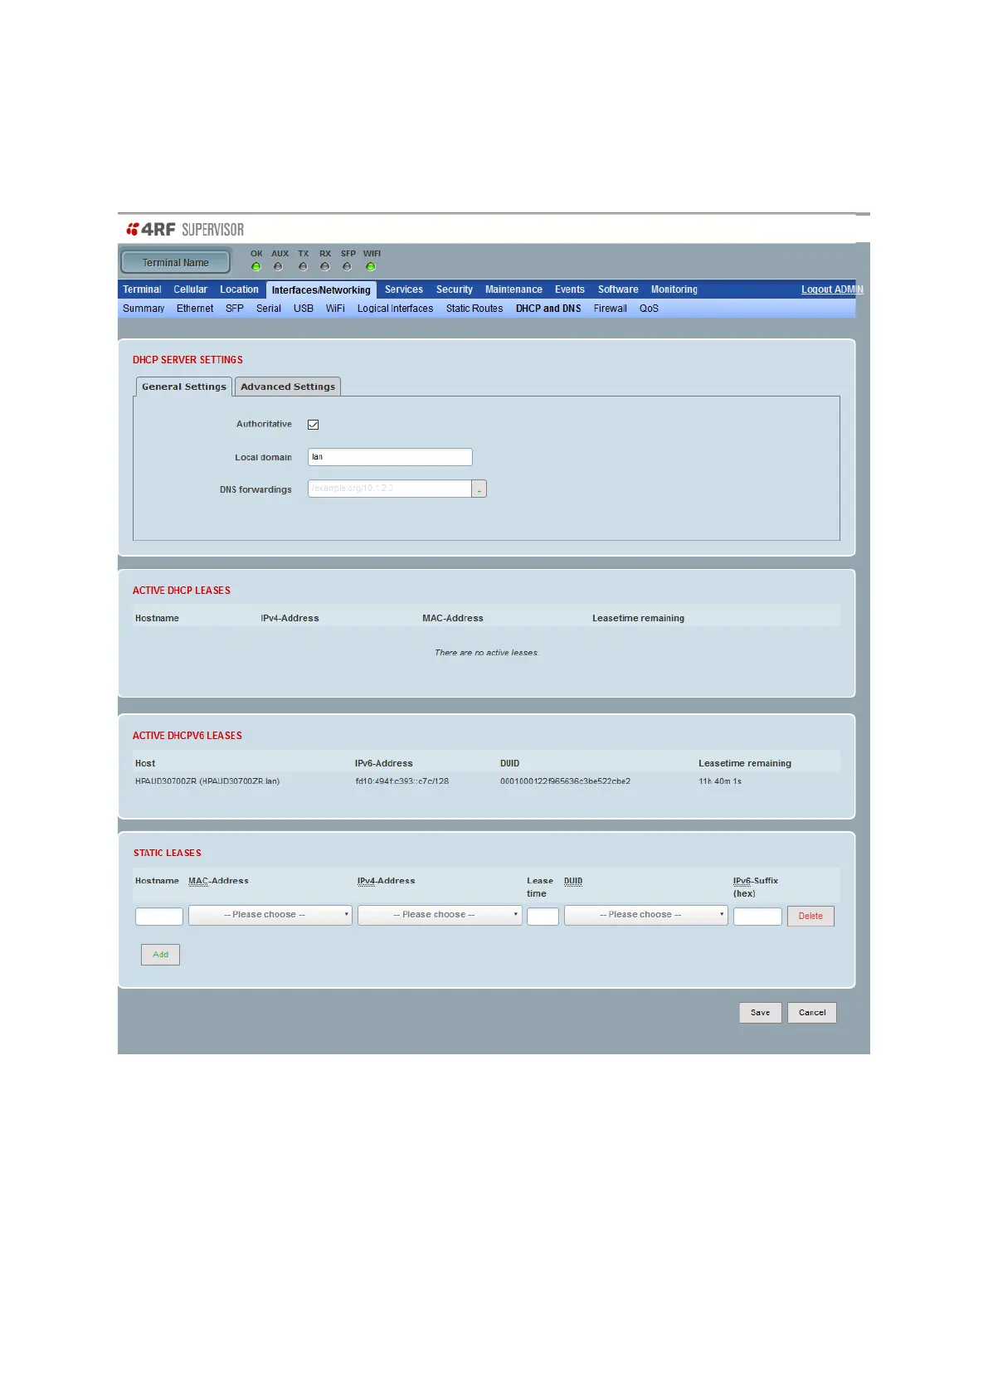Click the SFP status LED indicator
This screenshot has height=1396, width=988.
(347, 267)
